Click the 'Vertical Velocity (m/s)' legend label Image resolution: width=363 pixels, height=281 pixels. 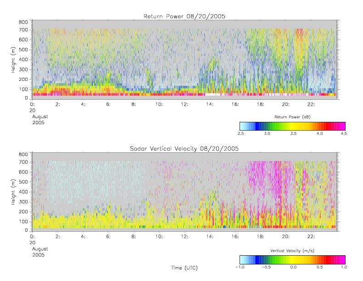coord(292,251)
